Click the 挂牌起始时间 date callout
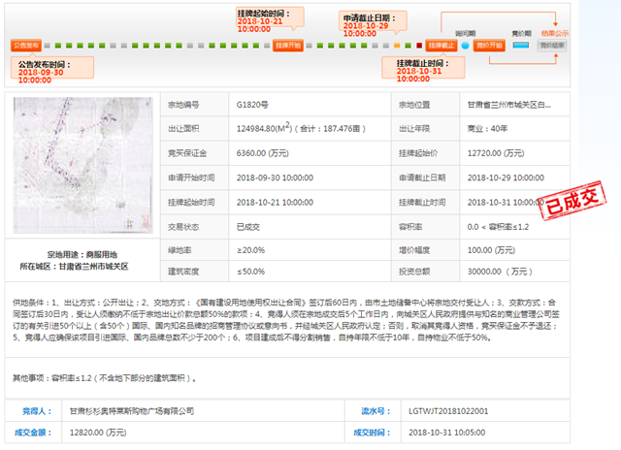The width and height of the screenshot is (621, 450). tap(270, 19)
